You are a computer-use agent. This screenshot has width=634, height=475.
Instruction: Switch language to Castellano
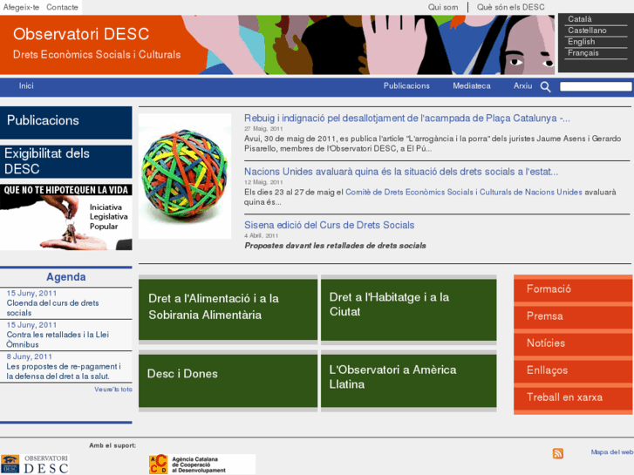click(x=587, y=31)
